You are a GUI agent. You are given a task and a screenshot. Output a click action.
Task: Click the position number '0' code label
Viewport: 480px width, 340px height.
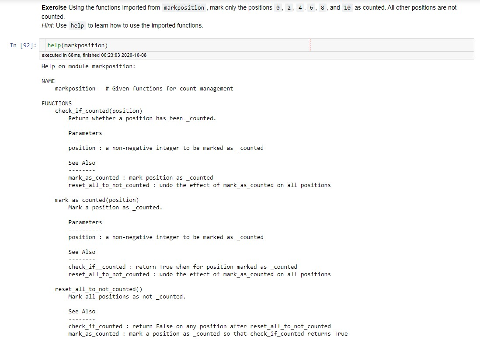click(x=278, y=8)
